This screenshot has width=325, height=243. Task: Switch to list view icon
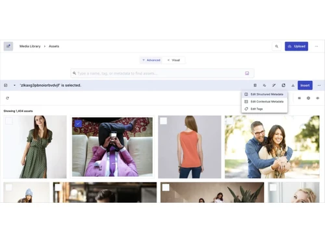pos(299,98)
